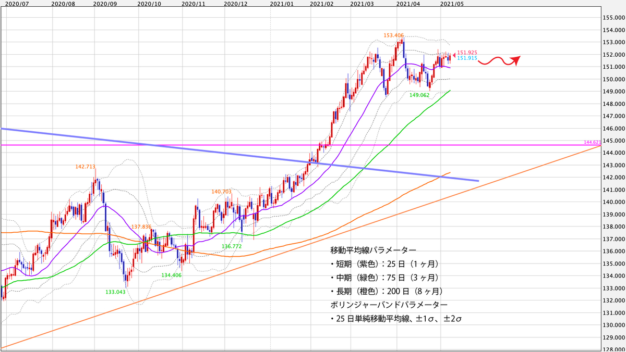Click the 長期（橙色）：200日 legend line
Viewport: 626px width, 352px height.
387,291
